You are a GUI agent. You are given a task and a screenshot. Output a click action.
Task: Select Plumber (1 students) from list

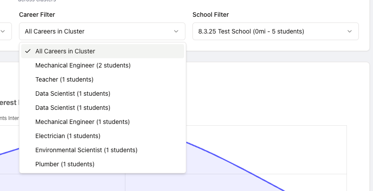[x=65, y=164]
